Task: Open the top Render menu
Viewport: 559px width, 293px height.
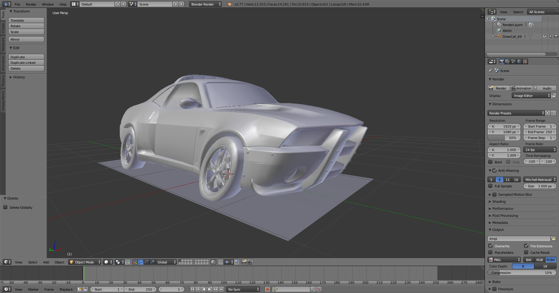Action: point(31,4)
